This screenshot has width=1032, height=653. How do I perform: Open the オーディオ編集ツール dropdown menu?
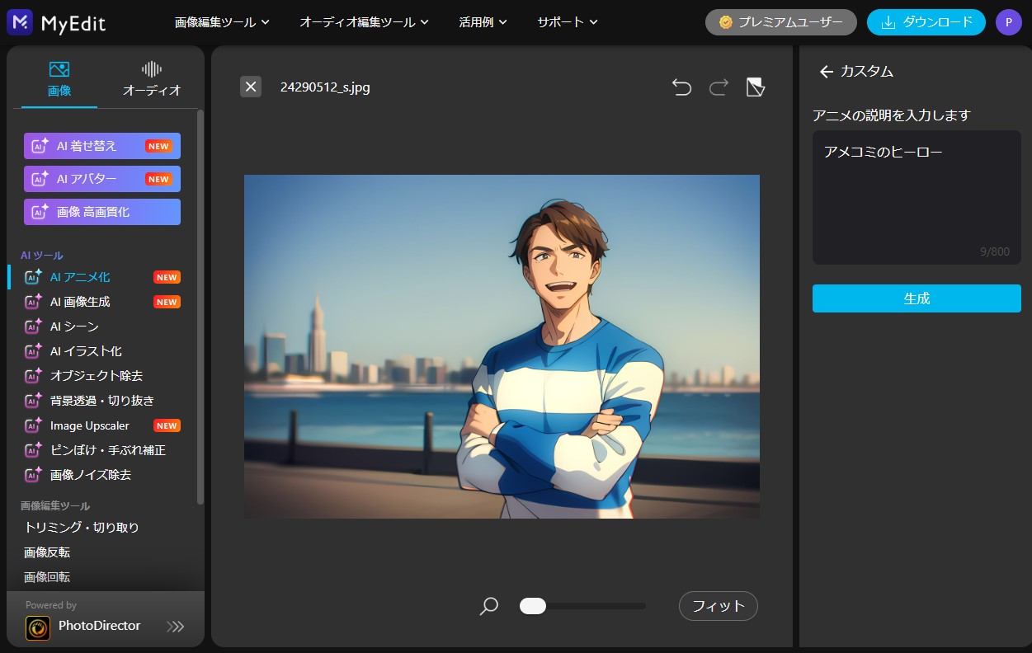[x=364, y=22]
